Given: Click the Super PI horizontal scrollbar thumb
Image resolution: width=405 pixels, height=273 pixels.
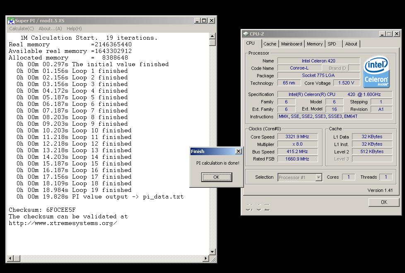Looking at the screenshot, I should tap(17, 258).
